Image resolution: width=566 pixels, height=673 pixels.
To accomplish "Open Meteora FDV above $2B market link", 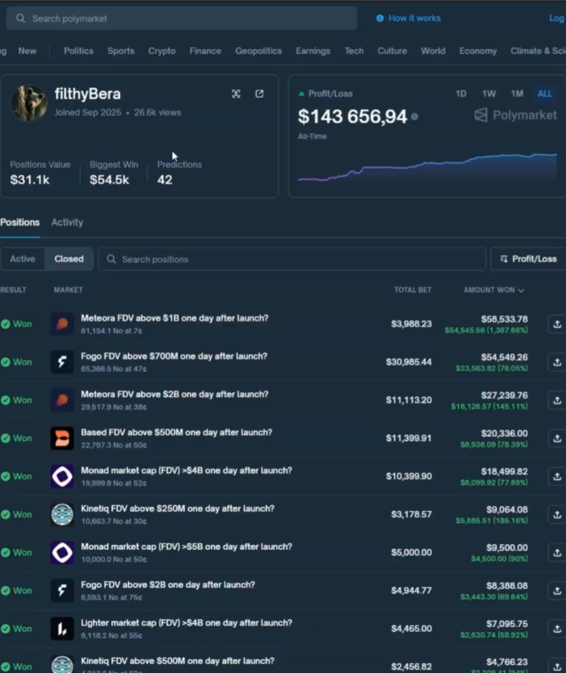I will pos(175,394).
